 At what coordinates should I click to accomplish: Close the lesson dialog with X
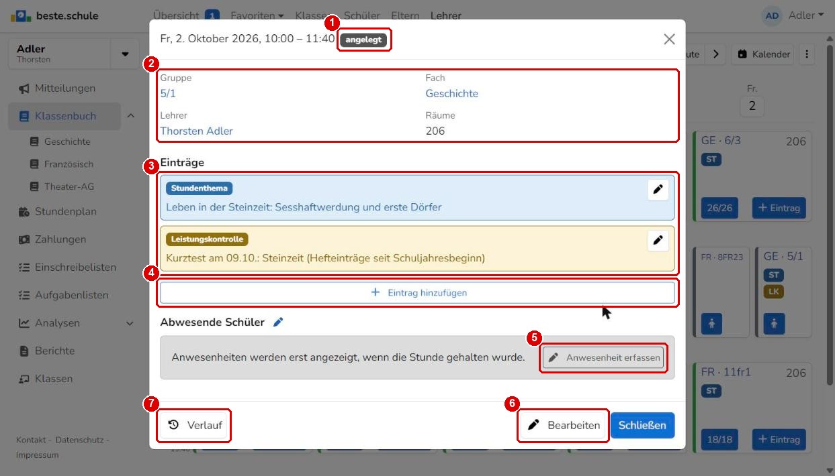coord(669,39)
